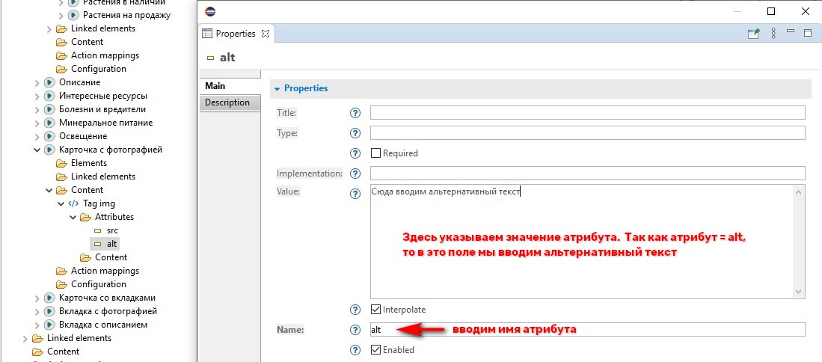Maximize the Properties view panel
The image size is (822, 362).
[807, 33]
